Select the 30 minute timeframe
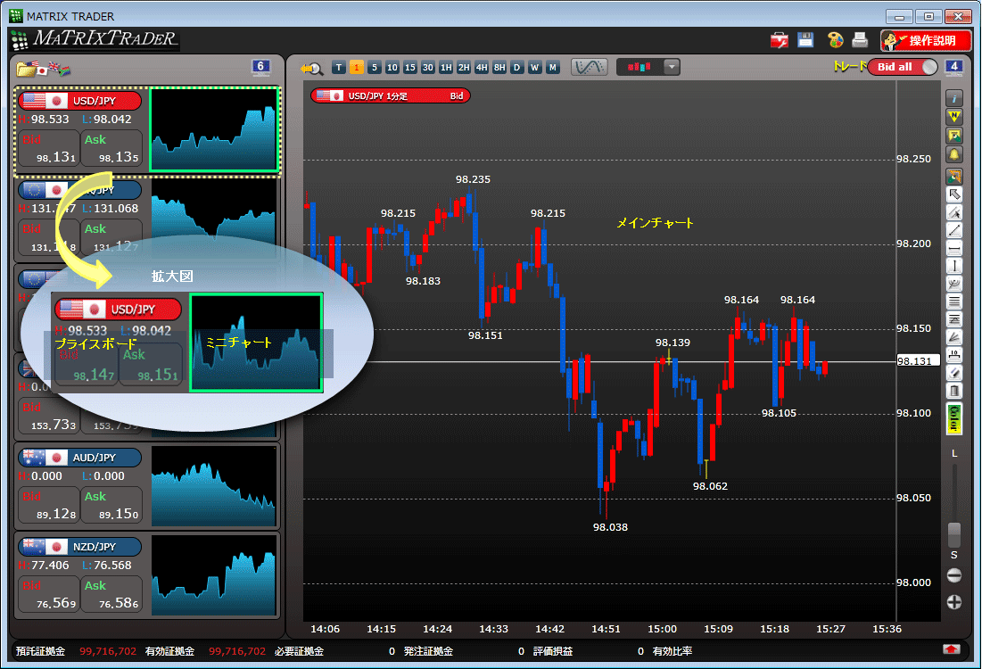The width and height of the screenshot is (982, 669). point(428,67)
